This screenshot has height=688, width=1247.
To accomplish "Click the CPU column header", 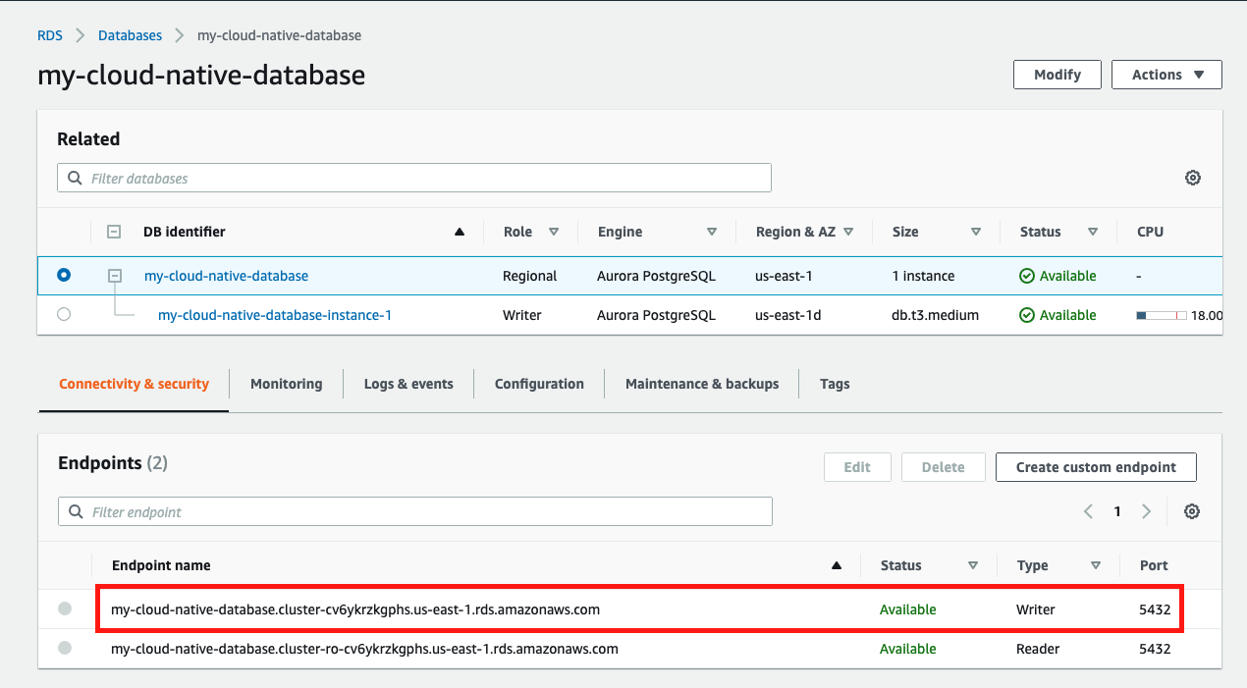I will pyautogui.click(x=1150, y=232).
